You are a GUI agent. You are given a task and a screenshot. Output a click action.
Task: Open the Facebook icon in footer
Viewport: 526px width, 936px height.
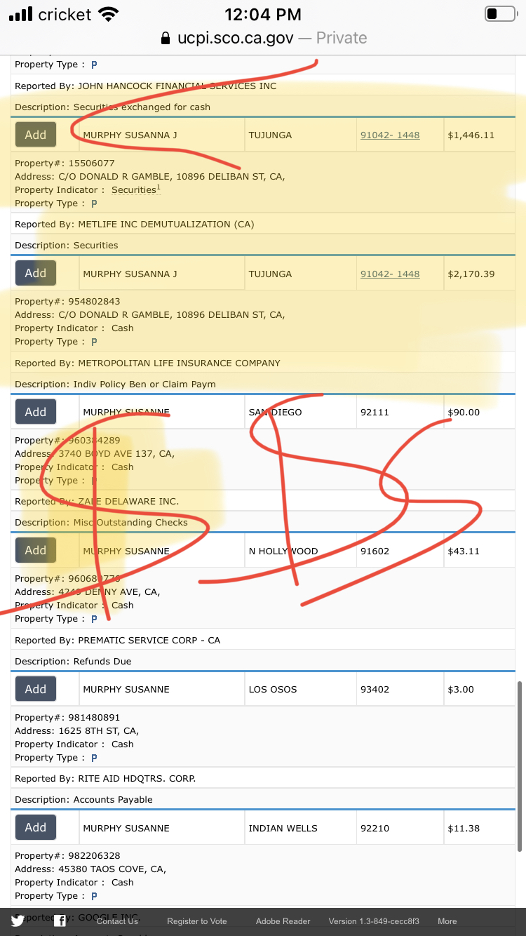pyautogui.click(x=60, y=921)
